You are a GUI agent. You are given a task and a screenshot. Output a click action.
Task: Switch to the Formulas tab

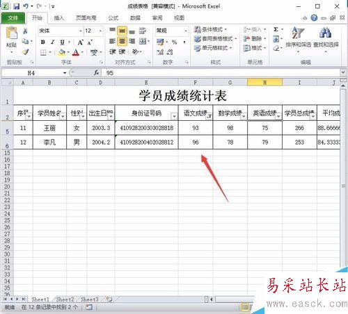click(113, 18)
